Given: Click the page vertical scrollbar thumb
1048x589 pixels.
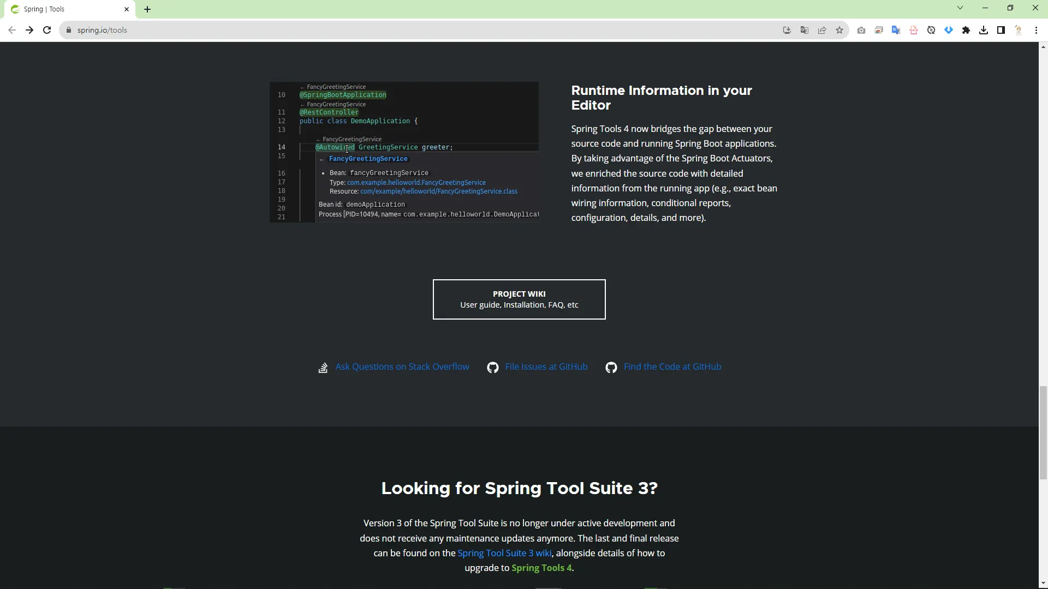Looking at the screenshot, I should pyautogui.click(x=1043, y=432).
